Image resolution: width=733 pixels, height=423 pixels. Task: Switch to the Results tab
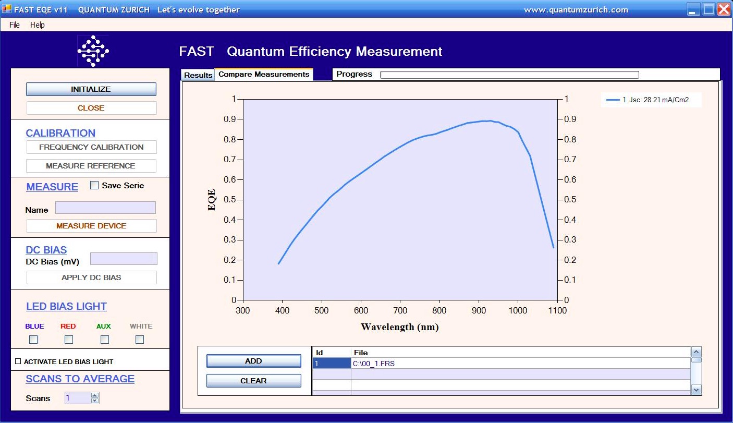coord(198,75)
